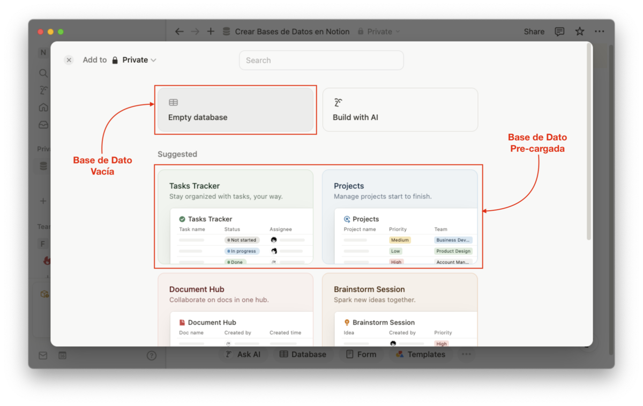Select the Document Hub template
Screen dimensions: 643x406
[x=235, y=309]
